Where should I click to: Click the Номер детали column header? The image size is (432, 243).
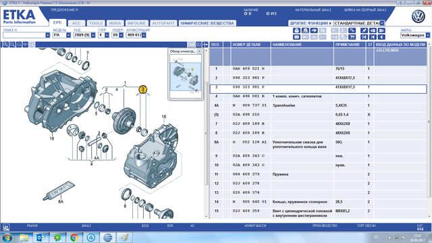[250, 45]
